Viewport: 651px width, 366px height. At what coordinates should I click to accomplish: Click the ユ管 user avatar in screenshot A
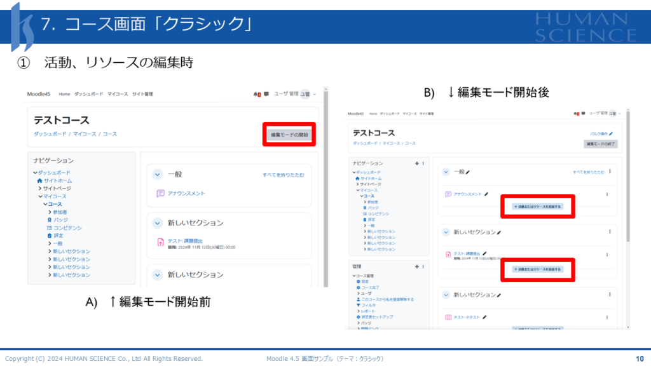click(x=305, y=94)
